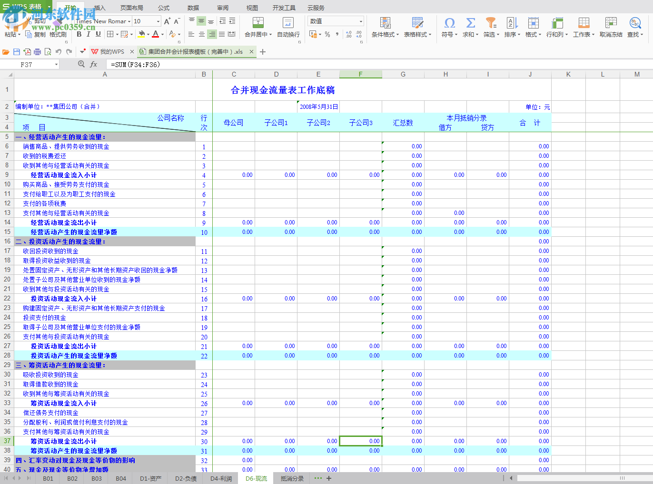Open the 页面布局 (Page Layout) ribbon tab

click(131, 8)
